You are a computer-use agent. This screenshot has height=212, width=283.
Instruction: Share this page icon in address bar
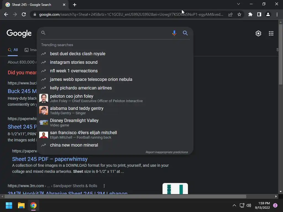[230, 14]
